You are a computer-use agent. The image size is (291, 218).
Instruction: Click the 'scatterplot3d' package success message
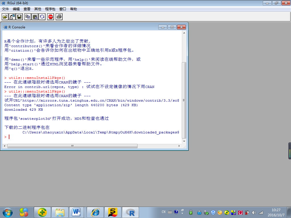click(57, 118)
